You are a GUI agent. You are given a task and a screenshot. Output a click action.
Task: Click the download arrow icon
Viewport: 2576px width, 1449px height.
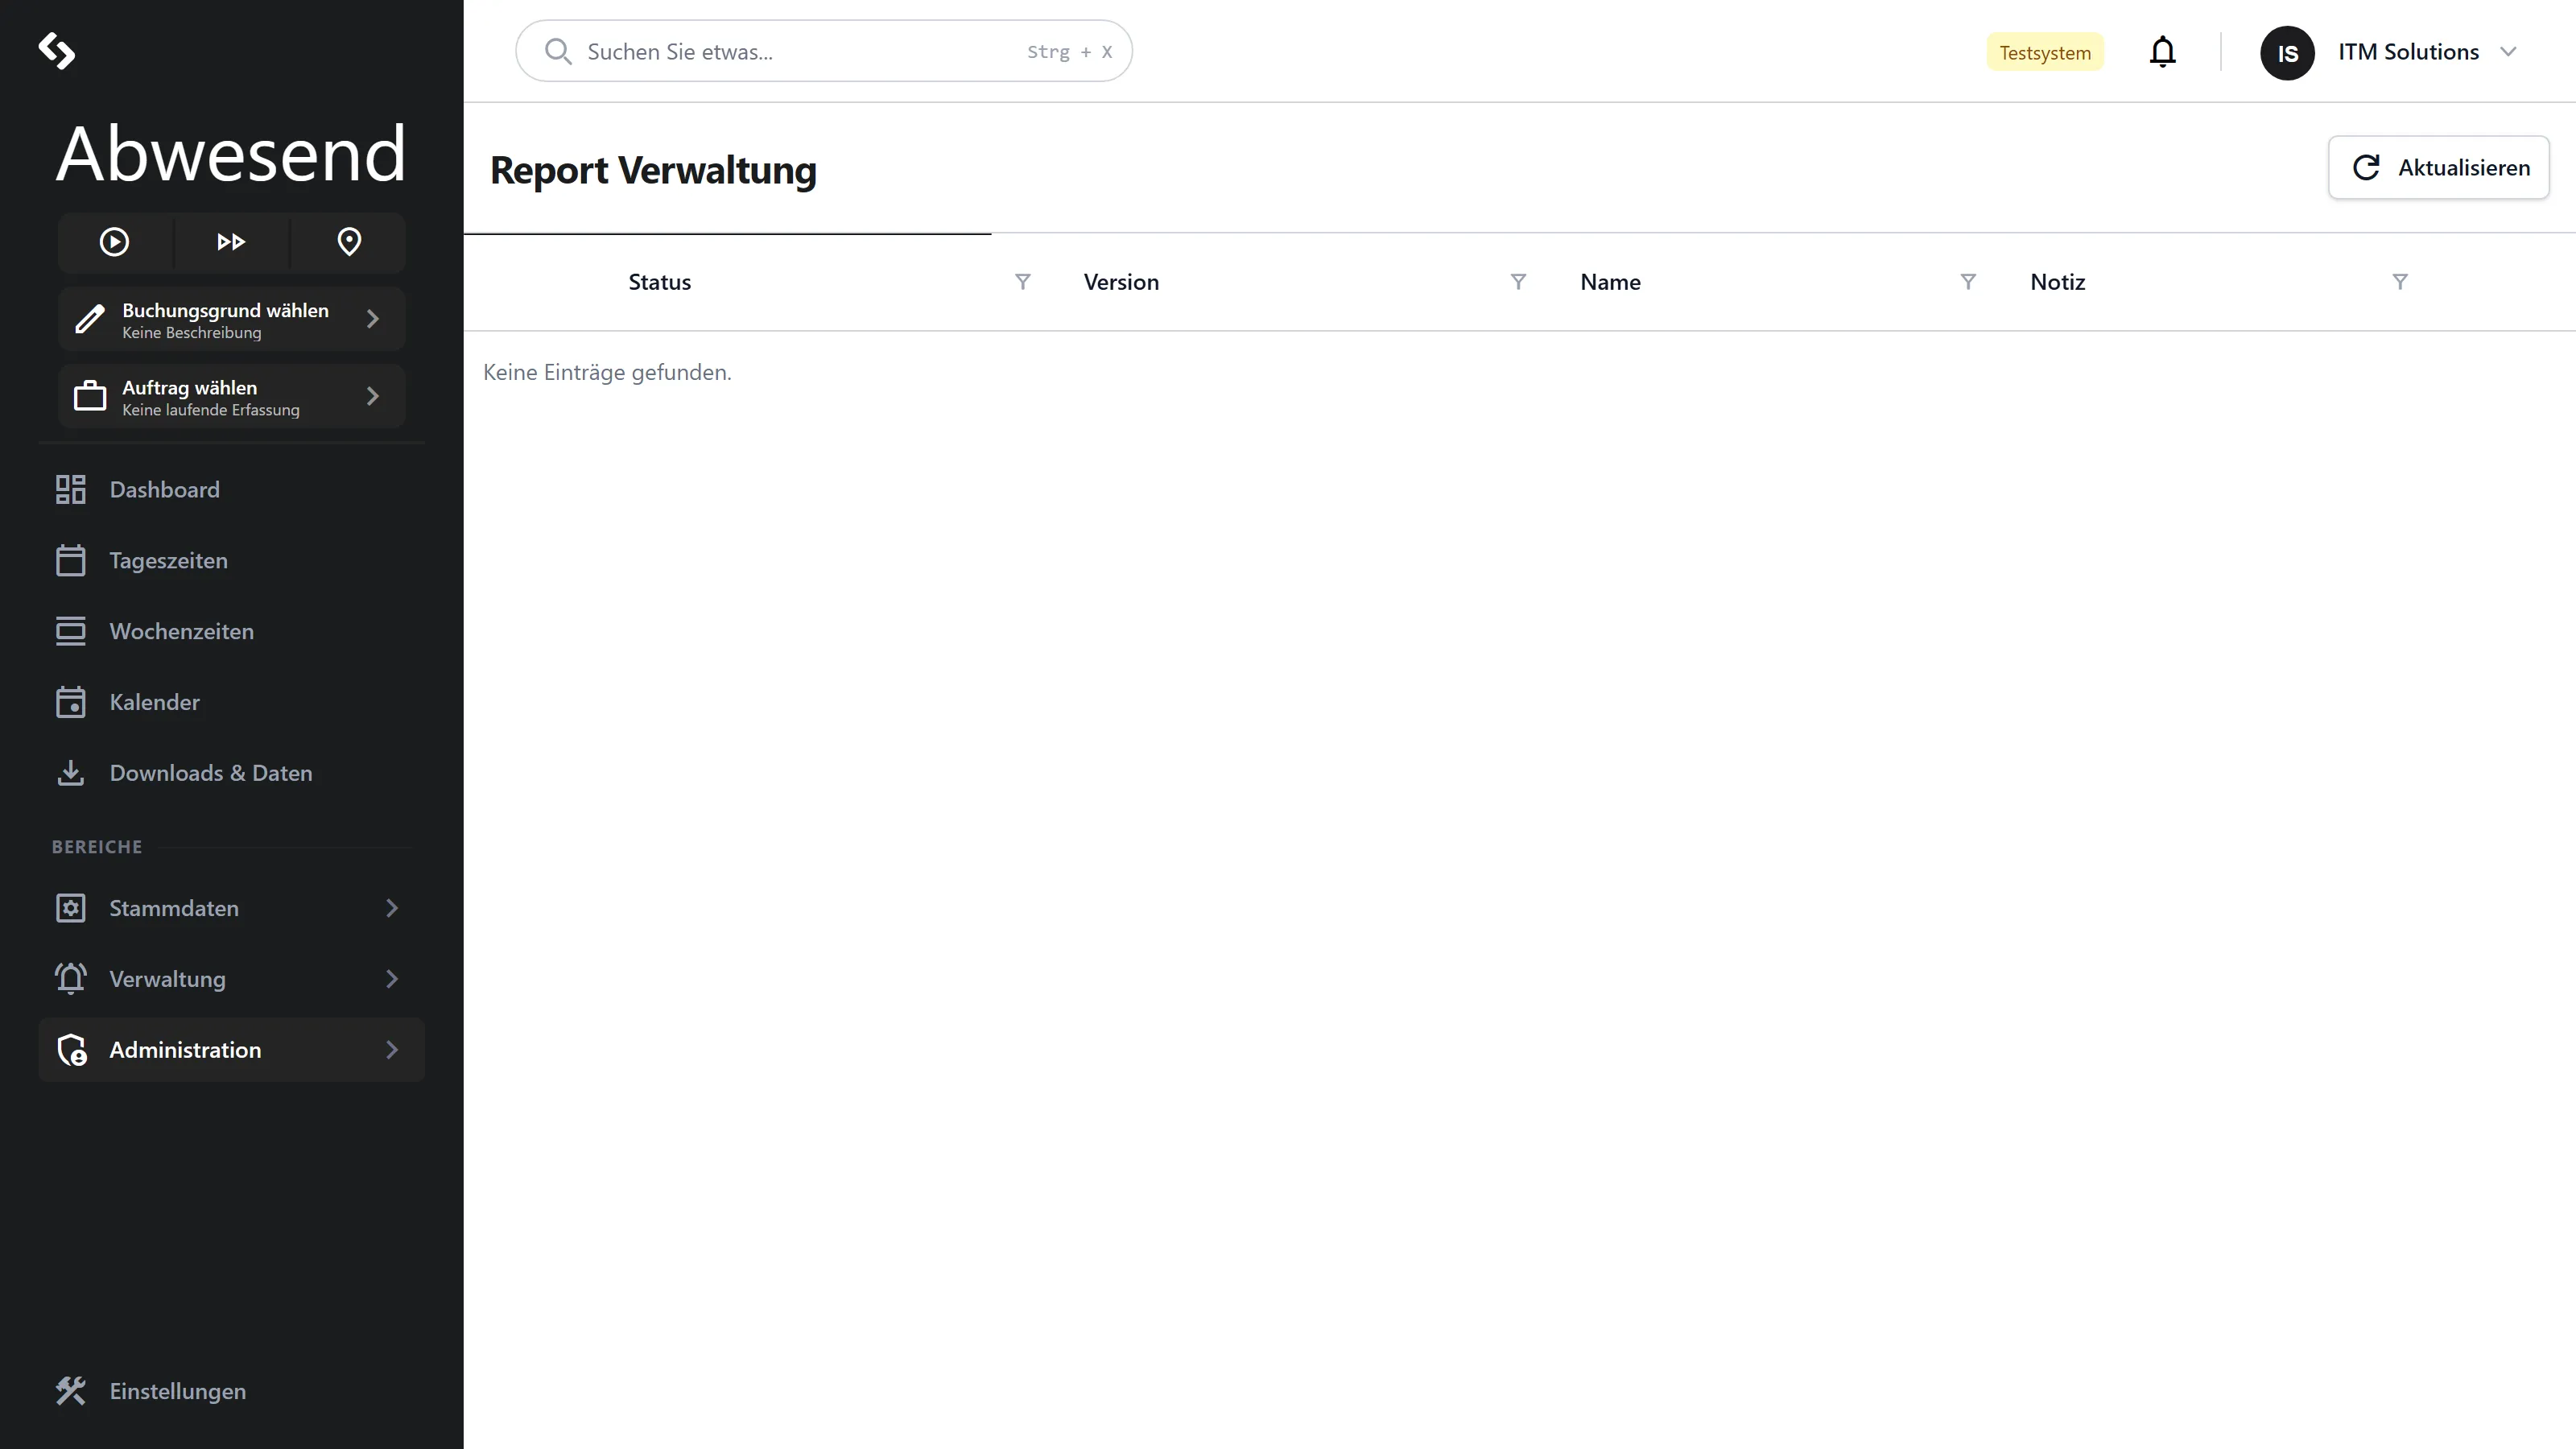71,773
